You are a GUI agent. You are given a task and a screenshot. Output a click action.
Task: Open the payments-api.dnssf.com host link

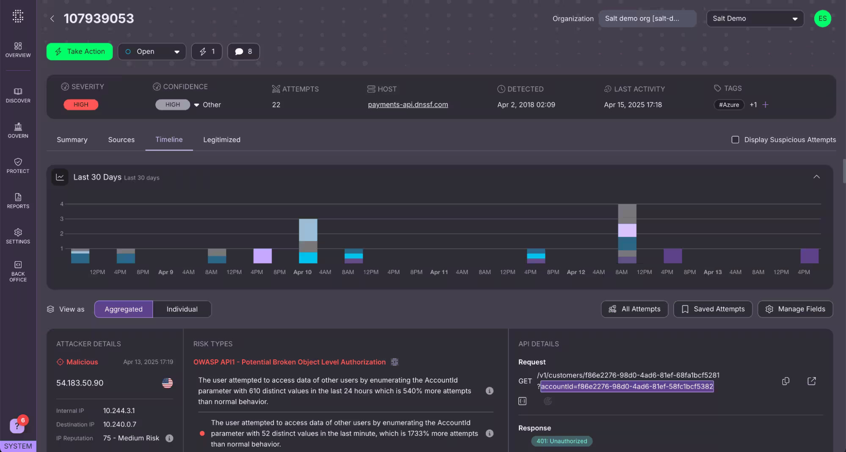(x=408, y=104)
